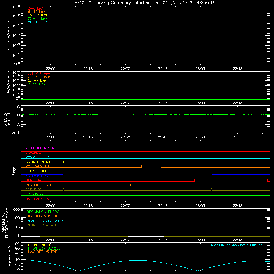Screen dimensions: 274x274
Task: Click the HESSI Observing Summary title text
Action: pyautogui.click(x=145, y=3)
